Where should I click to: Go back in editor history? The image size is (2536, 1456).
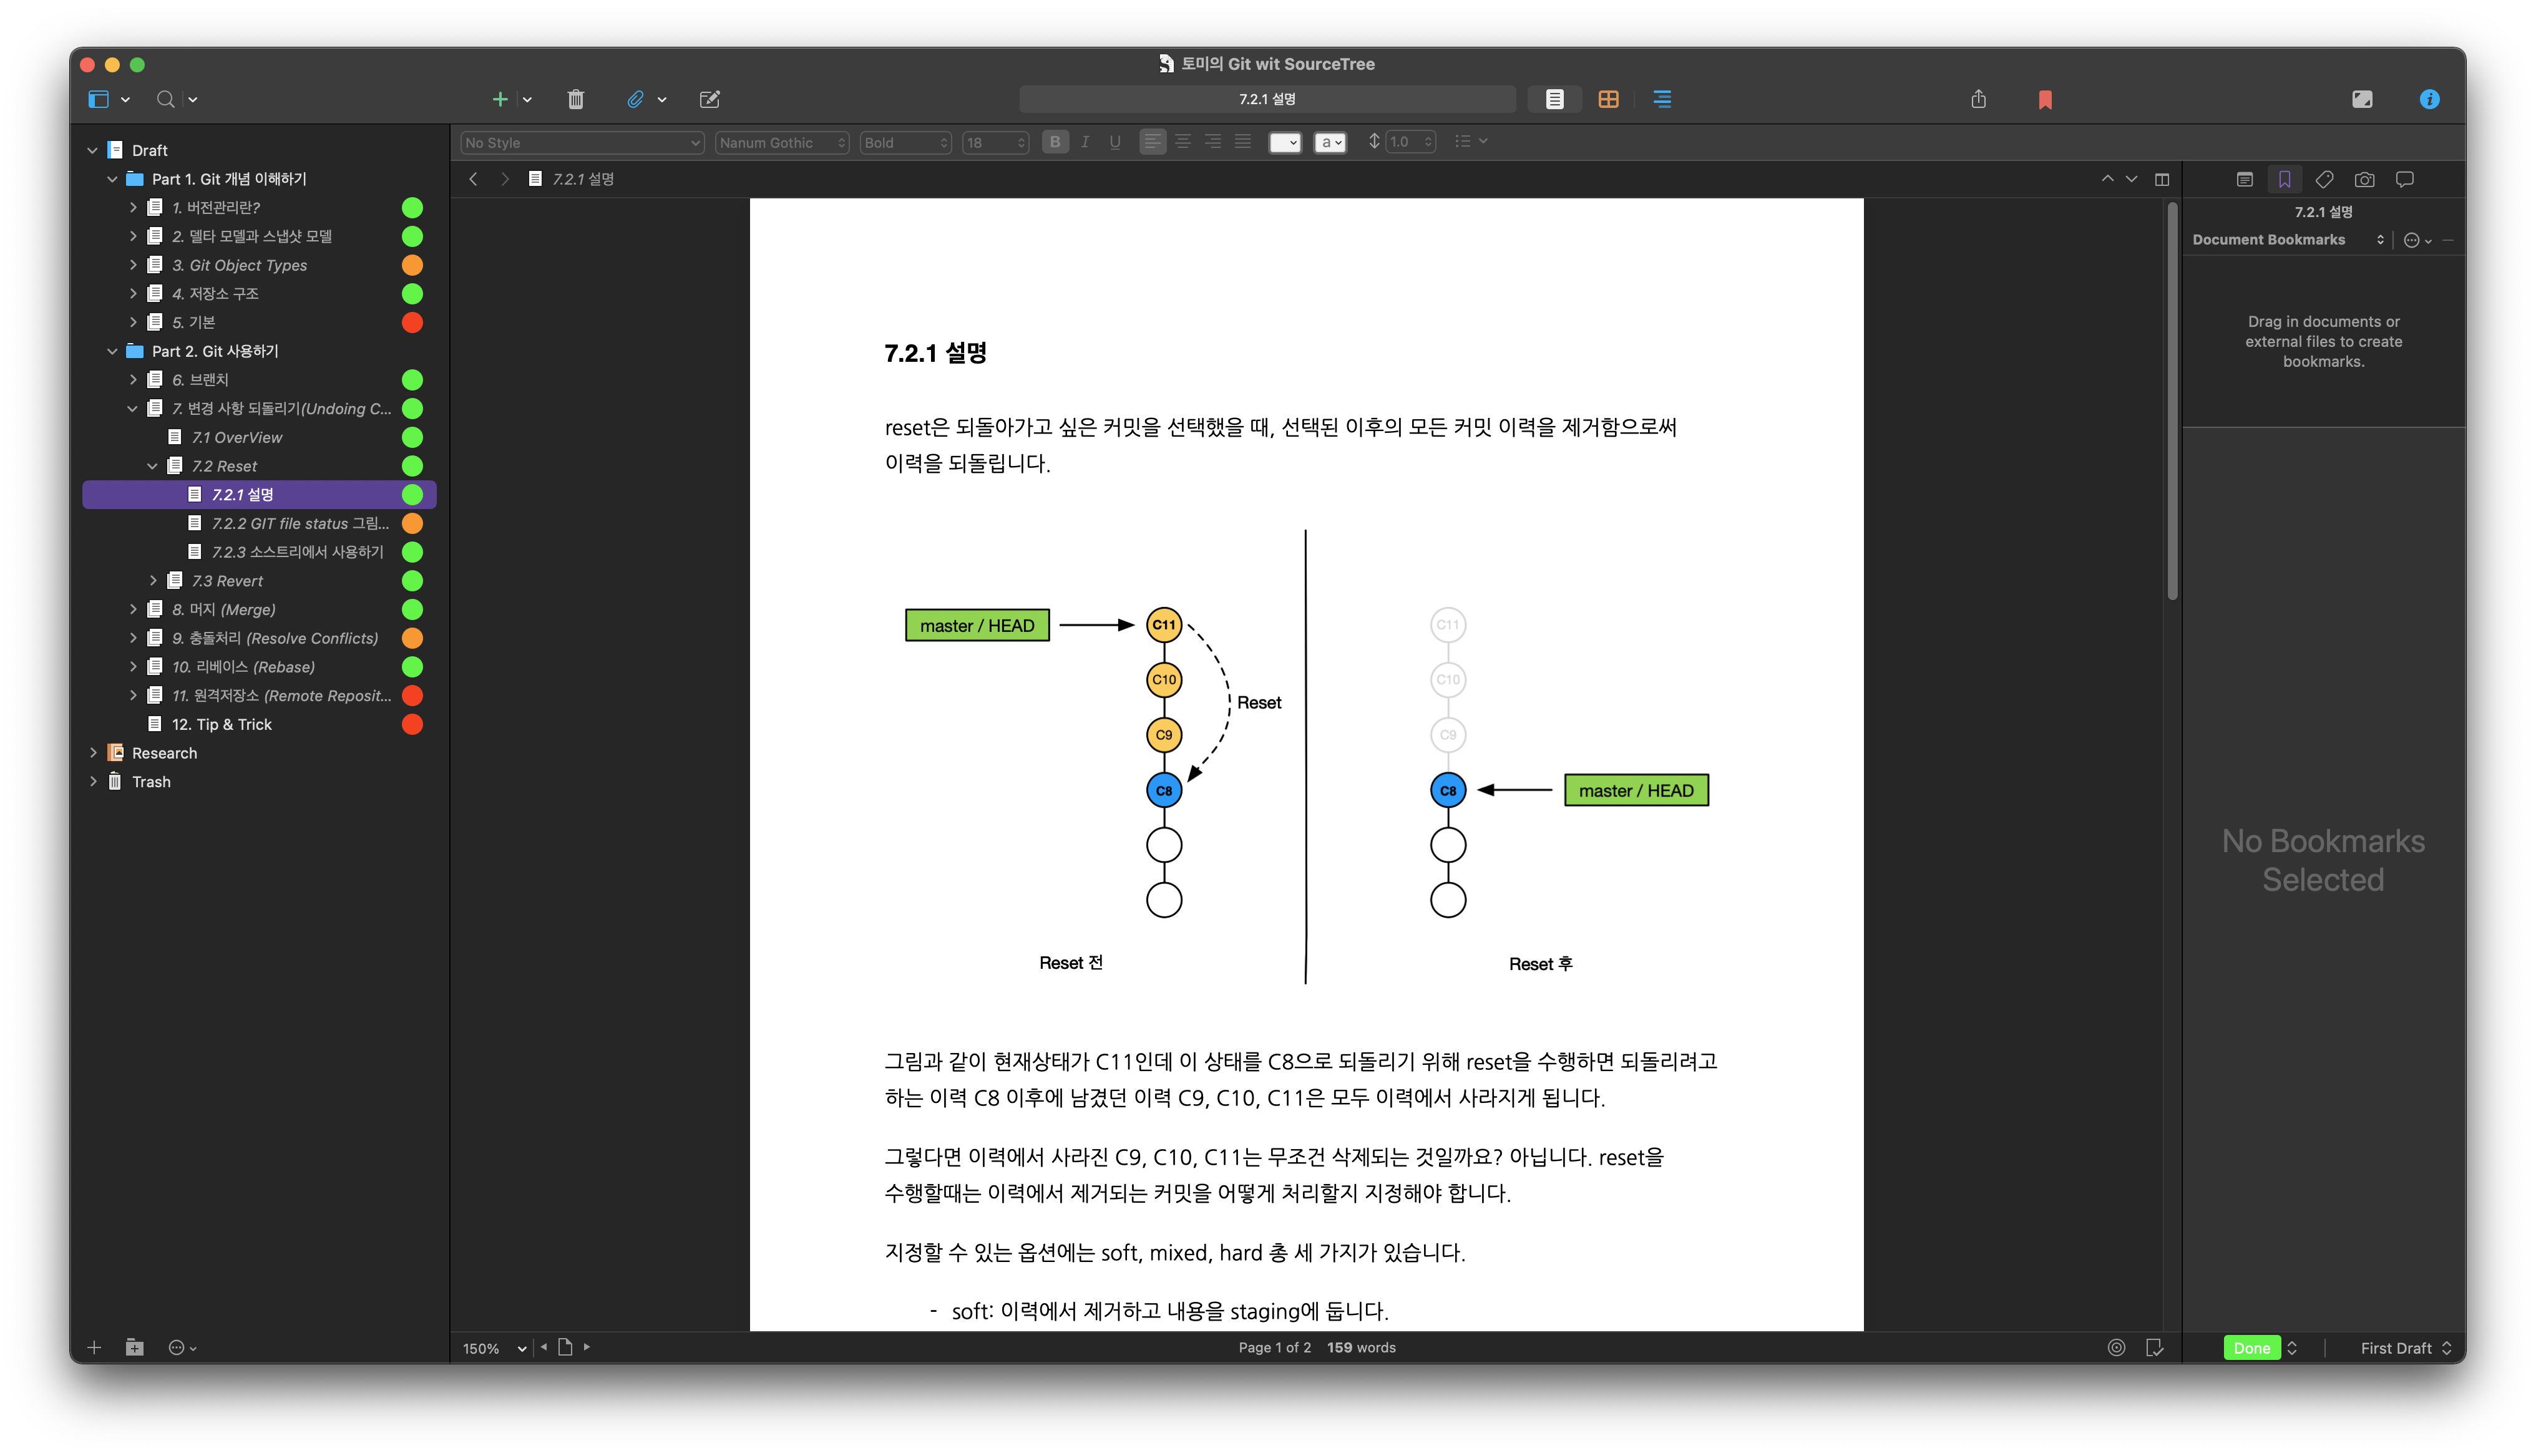474,179
